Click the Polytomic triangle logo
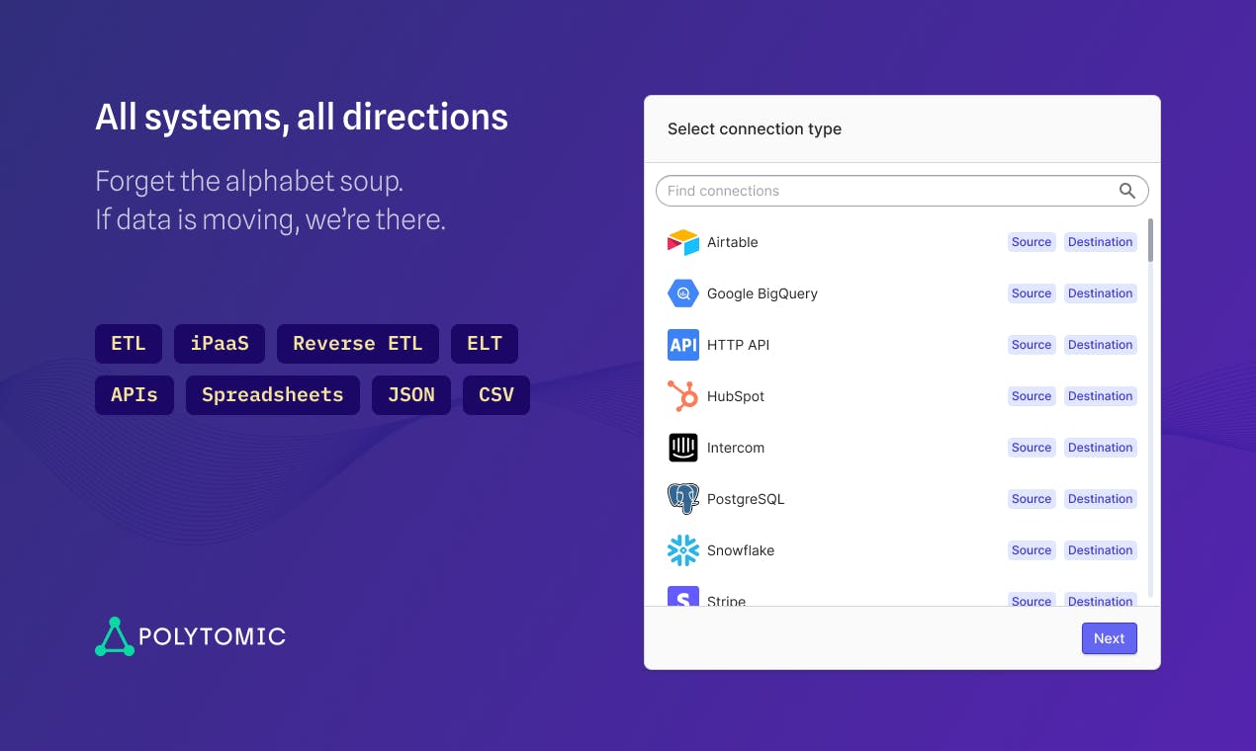 pos(115,636)
